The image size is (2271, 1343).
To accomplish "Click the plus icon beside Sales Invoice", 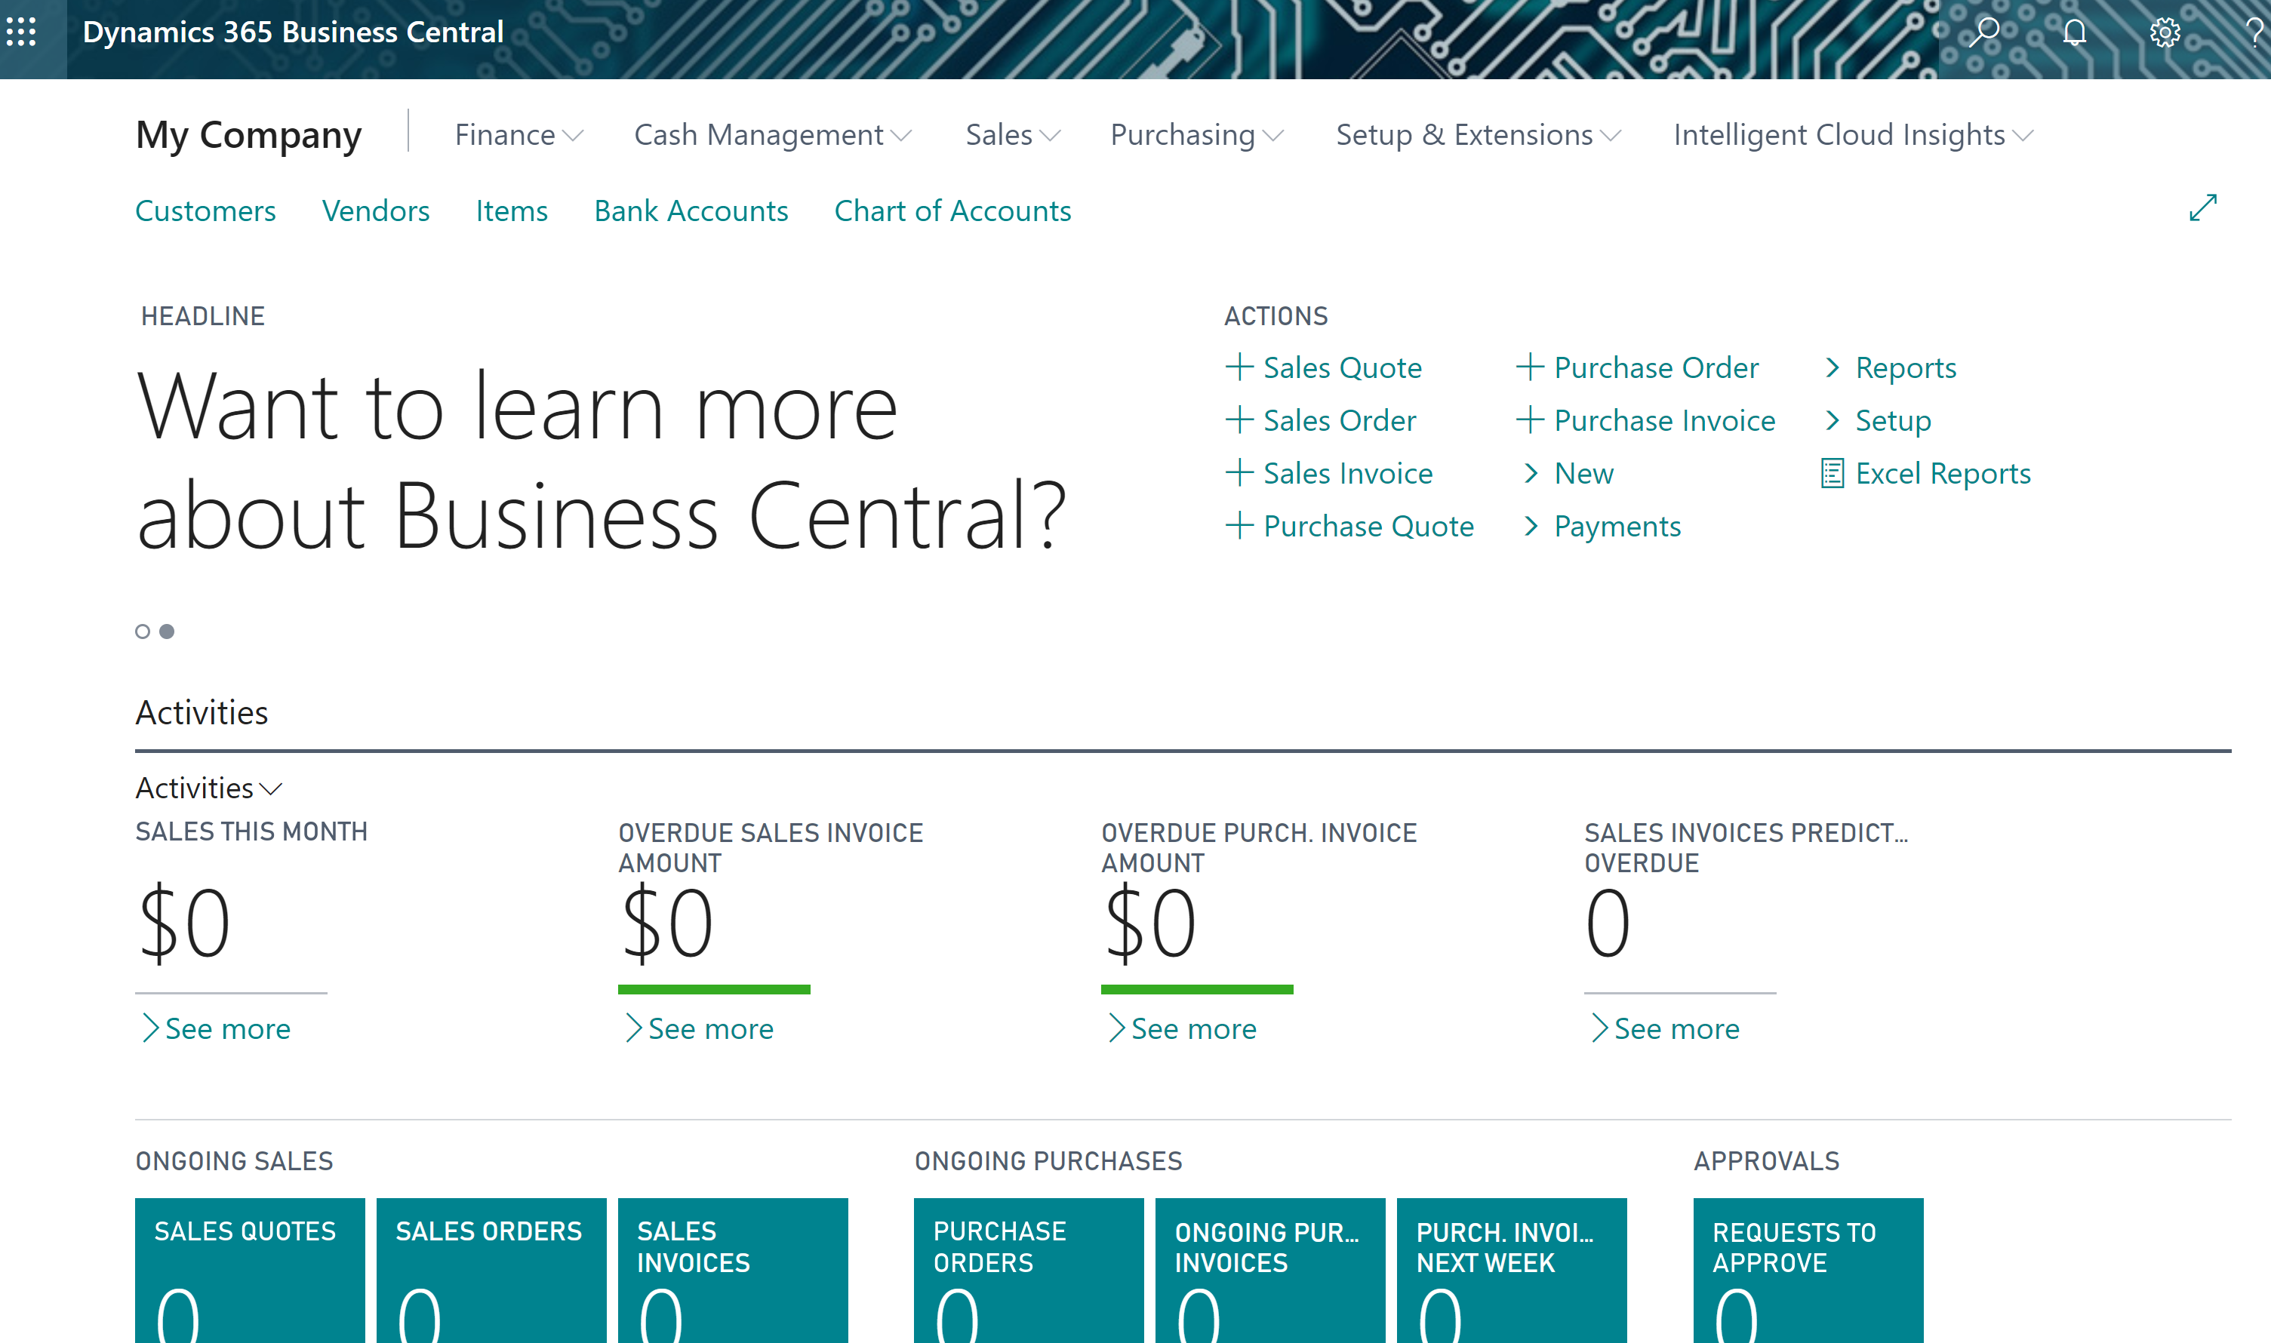I will pos(1239,472).
